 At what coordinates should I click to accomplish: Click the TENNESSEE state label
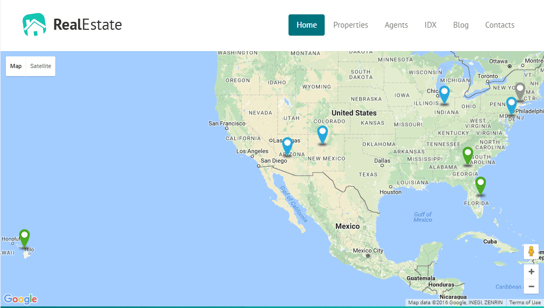tap(443, 144)
